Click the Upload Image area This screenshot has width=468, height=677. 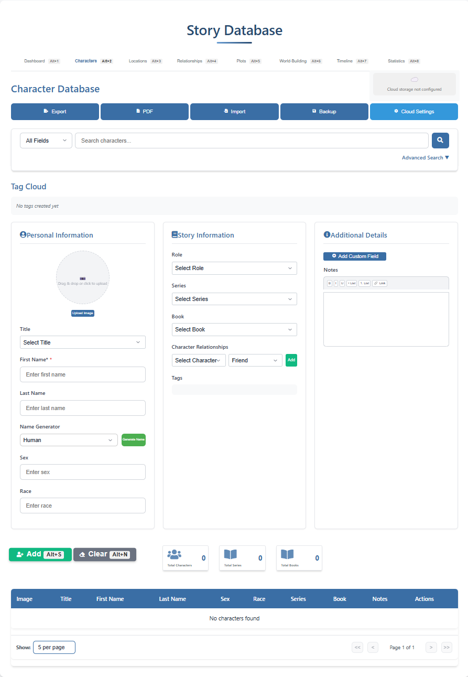tap(82, 313)
